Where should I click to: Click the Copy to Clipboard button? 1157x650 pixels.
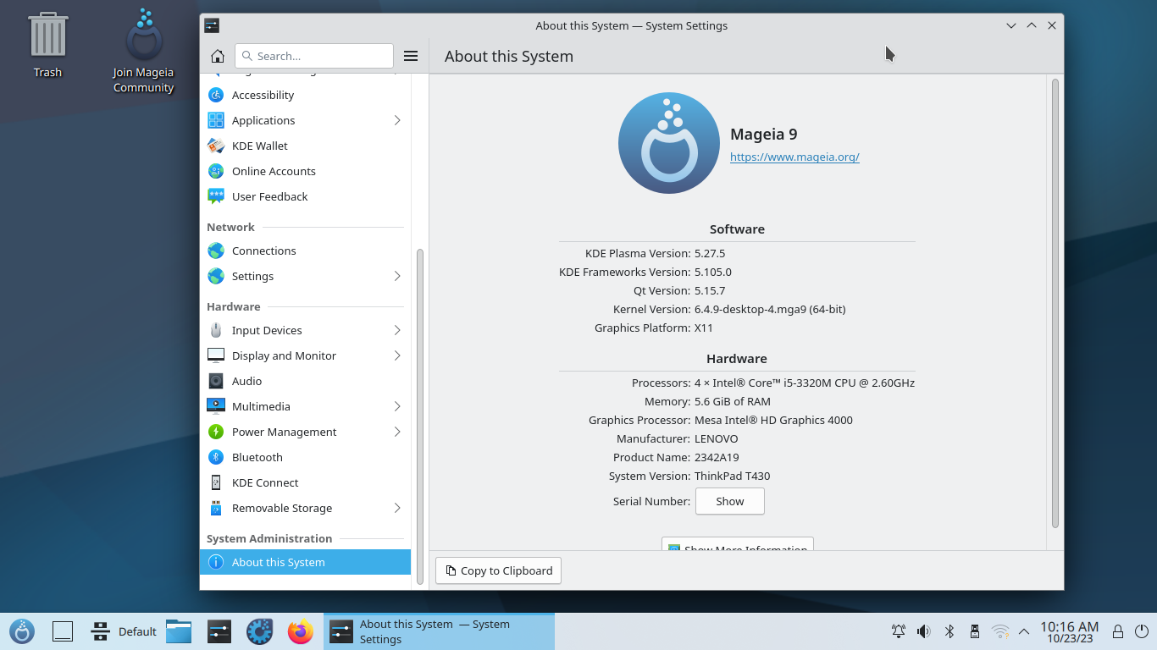pos(498,570)
